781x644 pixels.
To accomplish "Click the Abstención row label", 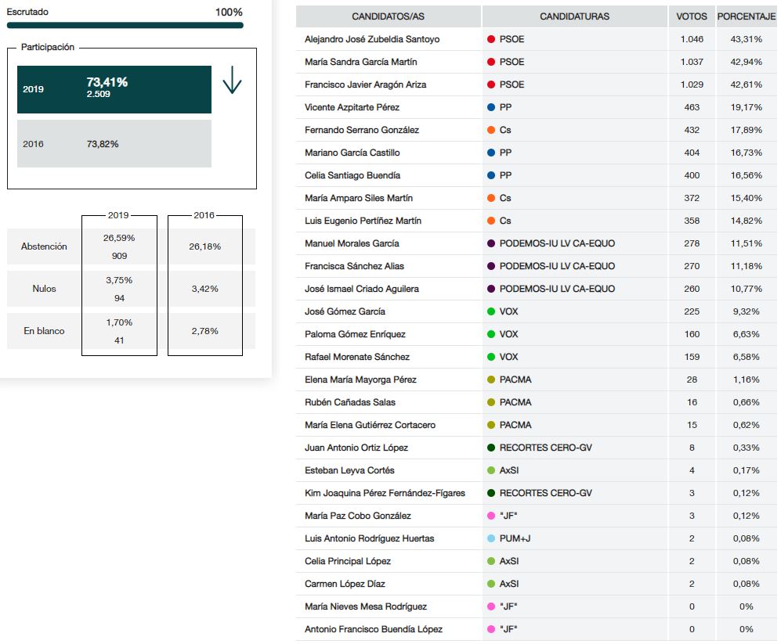I will 44,246.
